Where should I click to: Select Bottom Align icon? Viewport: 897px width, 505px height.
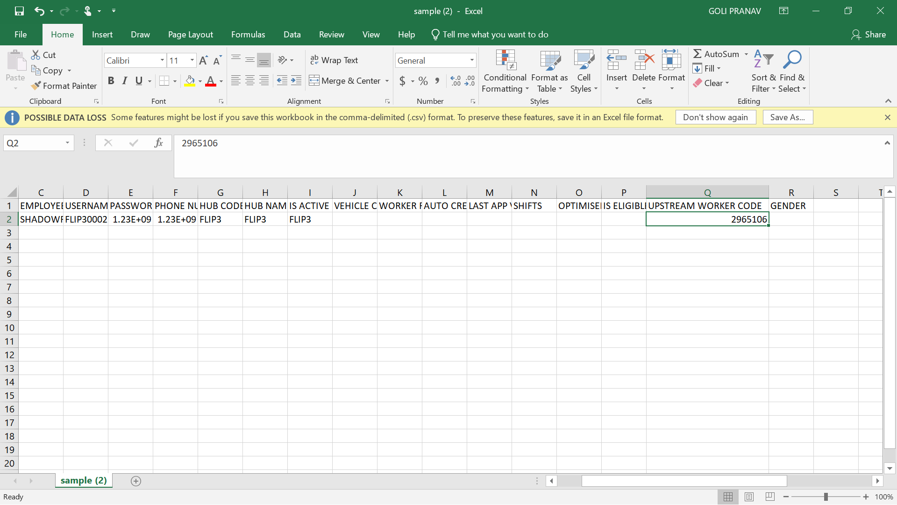pos(264,60)
